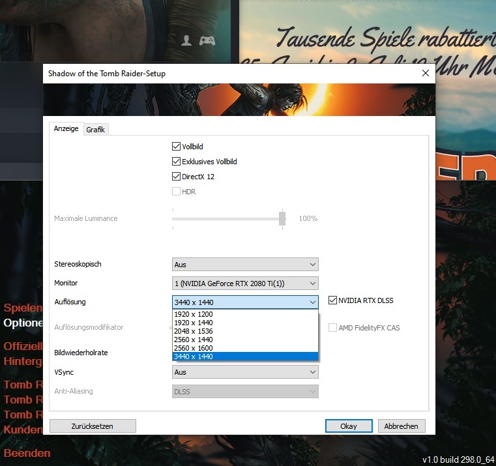
Task: Click the v1.0 build 298.0_64 version text
Action: pyautogui.click(x=458, y=459)
